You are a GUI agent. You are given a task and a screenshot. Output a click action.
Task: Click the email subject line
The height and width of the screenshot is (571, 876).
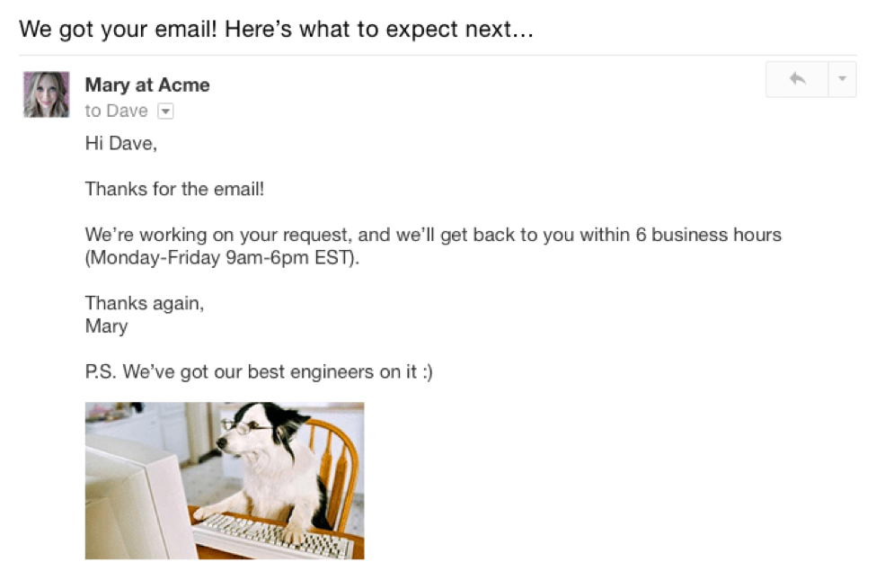click(277, 29)
